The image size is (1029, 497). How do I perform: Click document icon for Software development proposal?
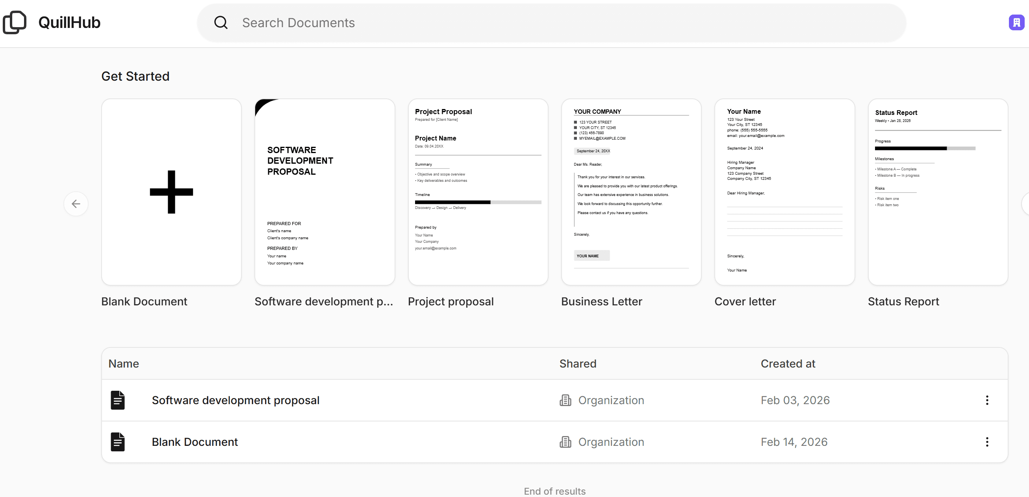[118, 400]
